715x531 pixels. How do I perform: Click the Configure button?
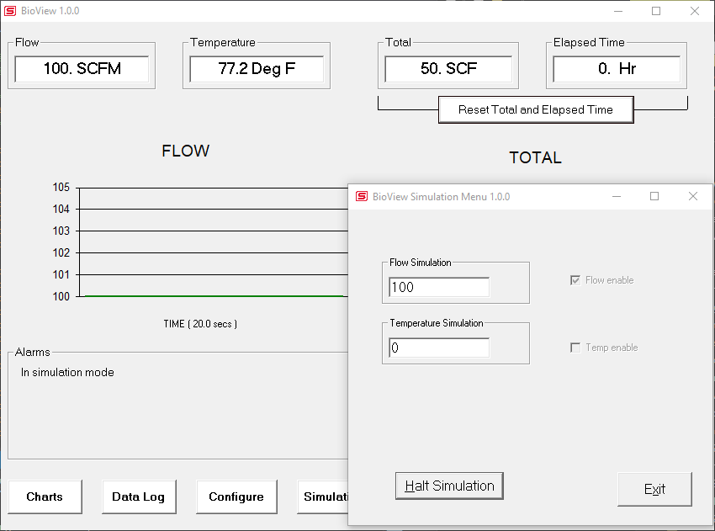(x=236, y=496)
